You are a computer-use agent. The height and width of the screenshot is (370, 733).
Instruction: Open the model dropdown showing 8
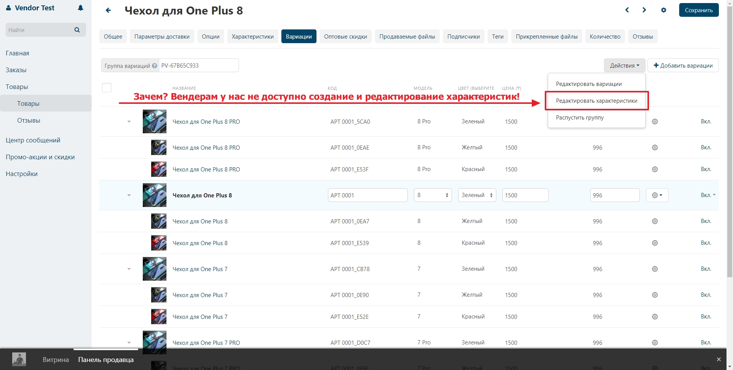433,195
